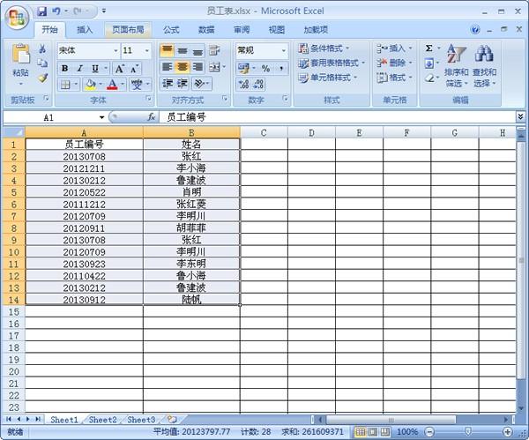
Task: Click the Percent Style button
Action: 266,69
